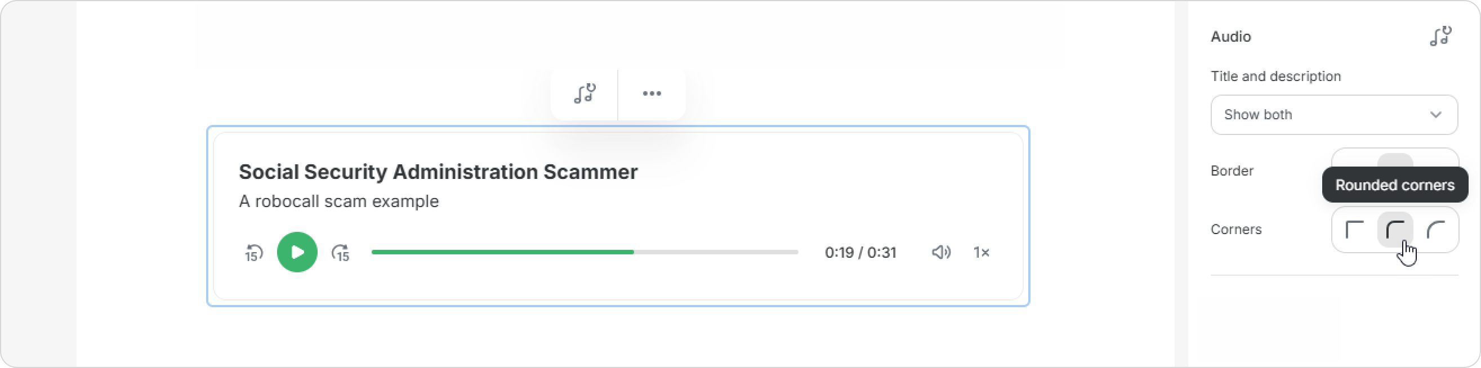
Task: Click the highlighted Border option behind the tooltip
Action: (1395, 159)
